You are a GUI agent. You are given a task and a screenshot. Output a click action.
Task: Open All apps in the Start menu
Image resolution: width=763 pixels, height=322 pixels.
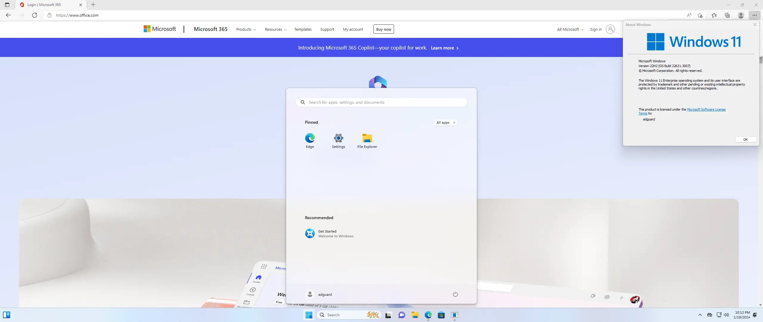(x=446, y=122)
